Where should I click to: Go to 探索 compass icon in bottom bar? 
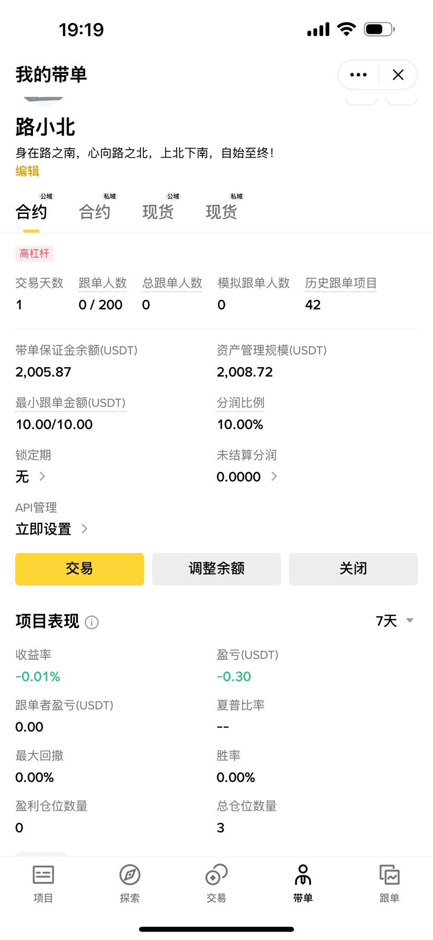pyautogui.click(x=130, y=883)
